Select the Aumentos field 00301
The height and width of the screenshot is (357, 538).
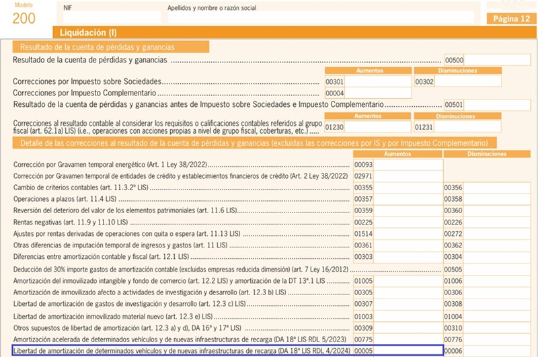(x=378, y=81)
